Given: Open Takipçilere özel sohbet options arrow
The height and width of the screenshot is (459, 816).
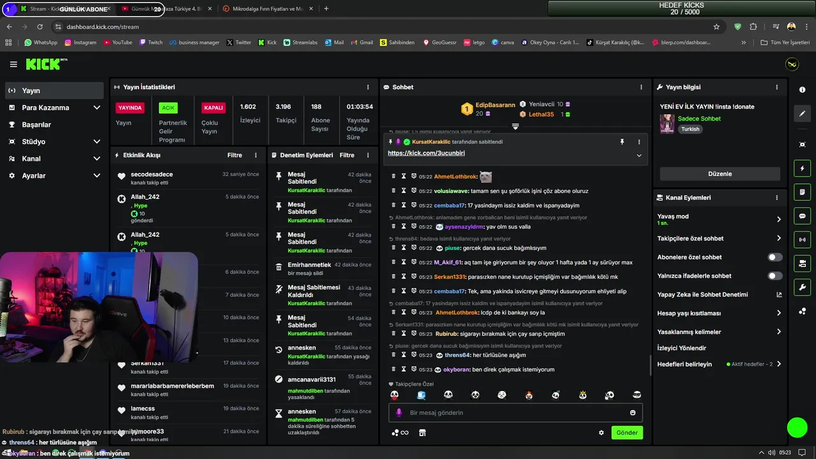Looking at the screenshot, I should tap(779, 238).
